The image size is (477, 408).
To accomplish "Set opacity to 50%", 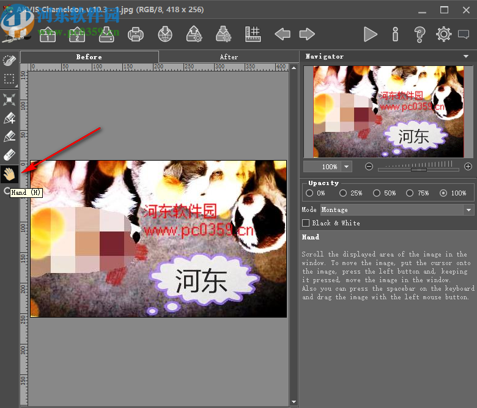I will point(377,193).
